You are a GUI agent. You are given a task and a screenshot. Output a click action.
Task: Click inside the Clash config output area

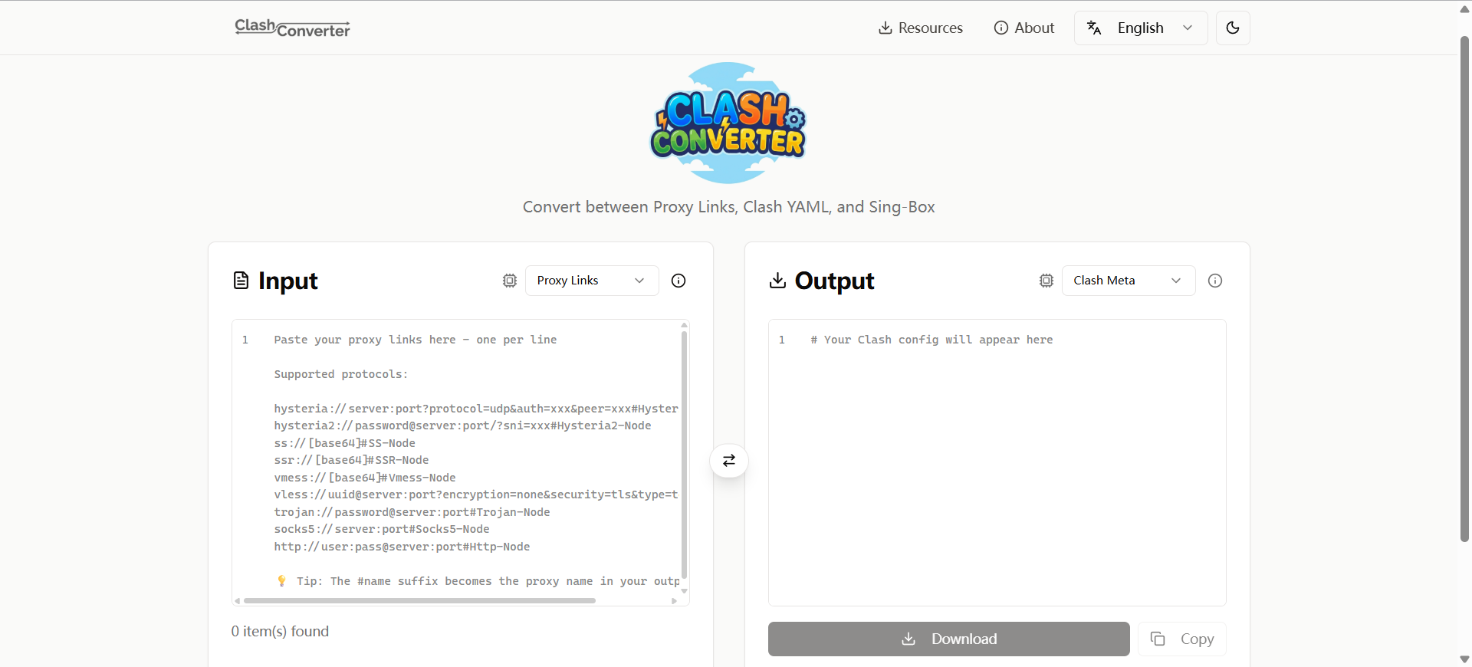click(997, 460)
